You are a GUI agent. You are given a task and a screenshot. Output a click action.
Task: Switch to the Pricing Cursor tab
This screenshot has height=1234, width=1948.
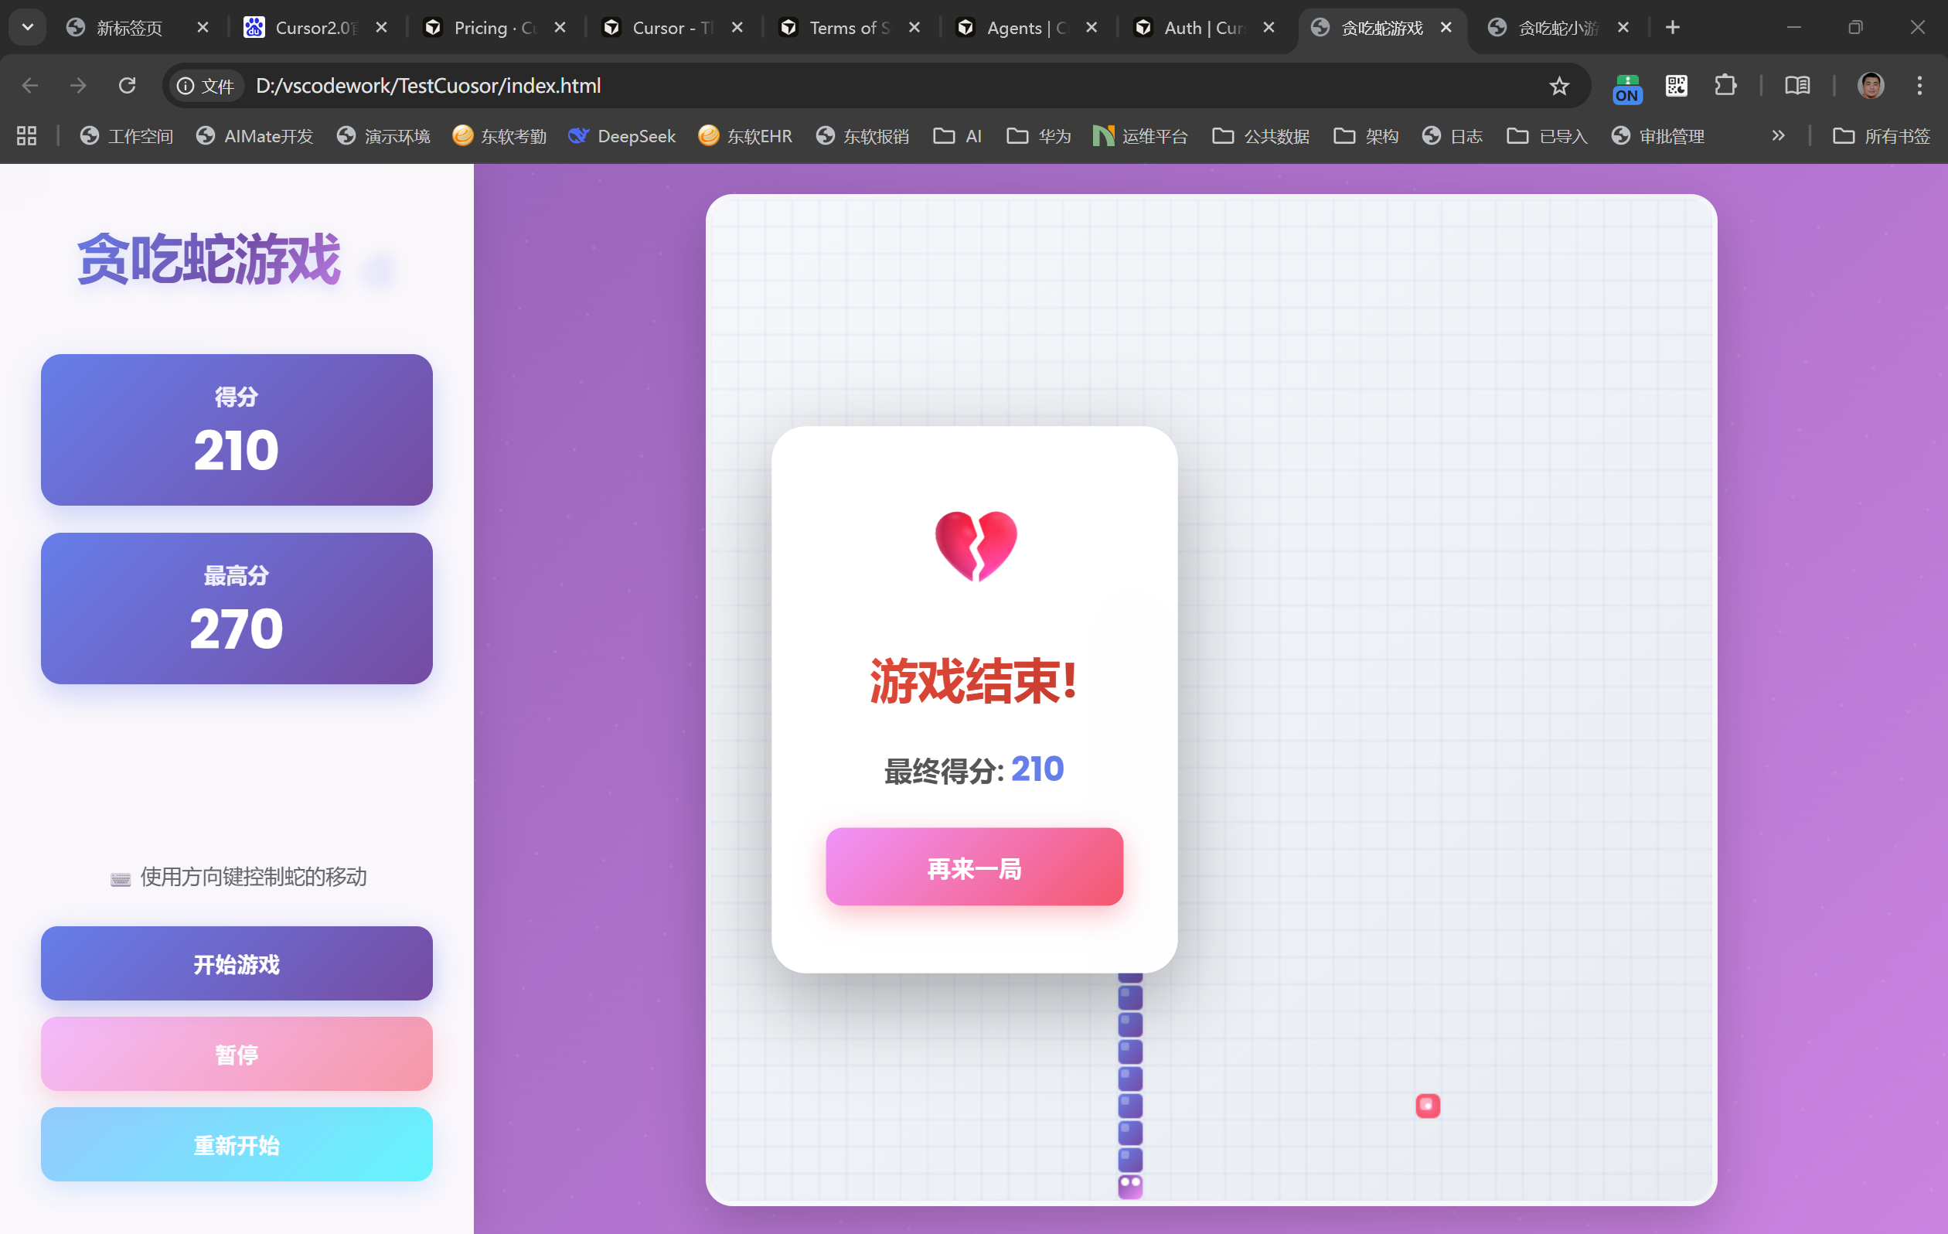pos(485,28)
